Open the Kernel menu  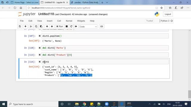(69, 21)
